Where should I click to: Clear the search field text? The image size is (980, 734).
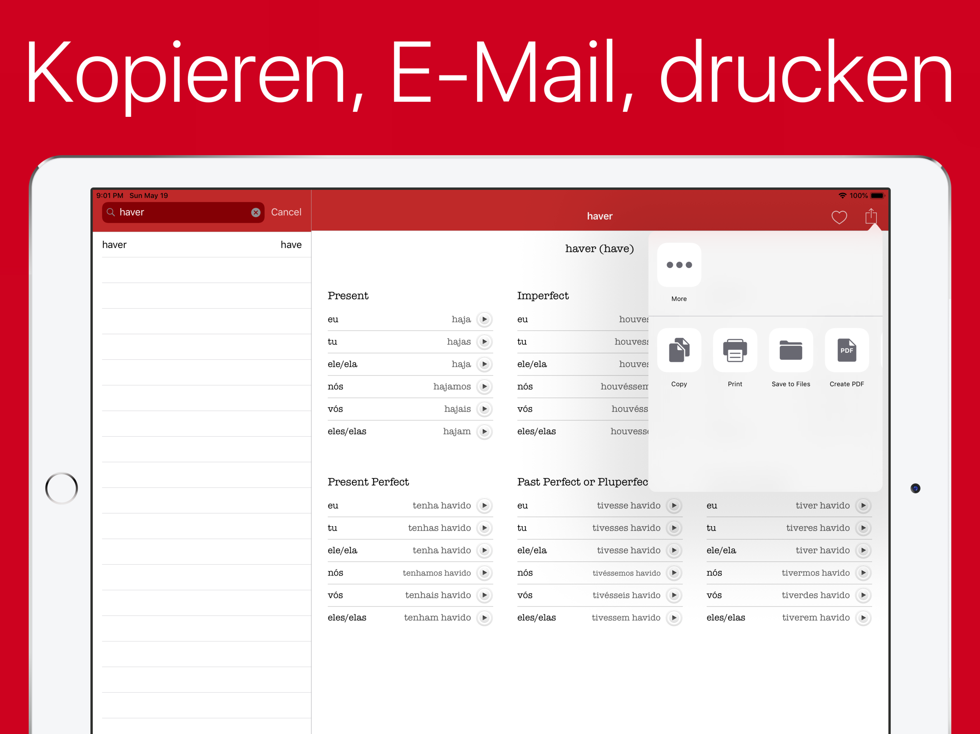click(256, 213)
